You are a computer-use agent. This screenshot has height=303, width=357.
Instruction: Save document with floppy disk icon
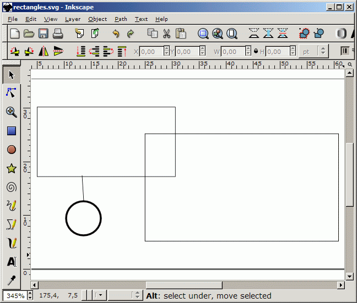pos(44,34)
